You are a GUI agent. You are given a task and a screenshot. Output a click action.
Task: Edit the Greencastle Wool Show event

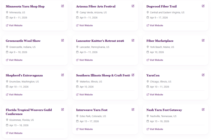point(63,40)
